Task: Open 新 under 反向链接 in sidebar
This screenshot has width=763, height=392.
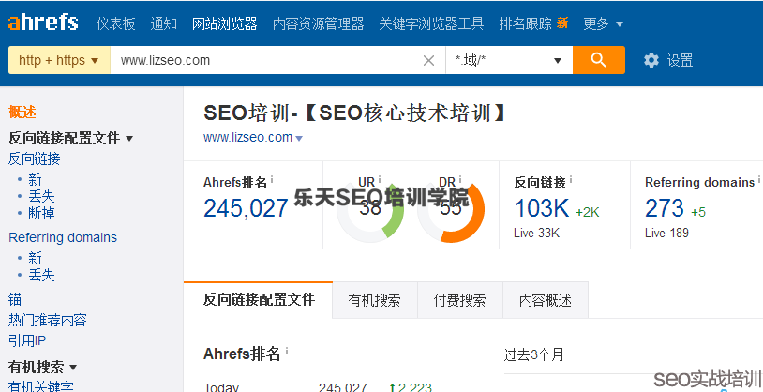Action: coord(35,179)
